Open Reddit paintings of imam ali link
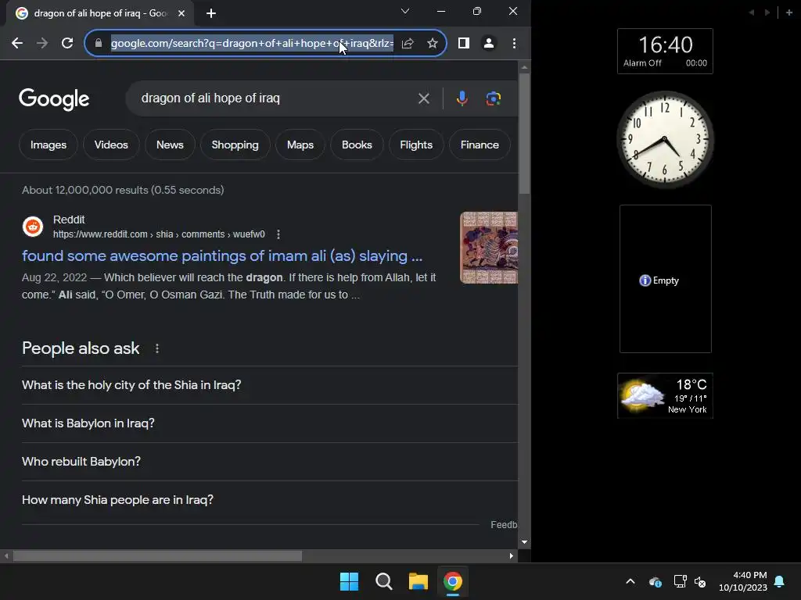The width and height of the screenshot is (801, 600). pos(222,255)
